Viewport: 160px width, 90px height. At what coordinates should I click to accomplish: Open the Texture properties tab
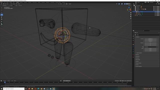[x=133, y=57]
